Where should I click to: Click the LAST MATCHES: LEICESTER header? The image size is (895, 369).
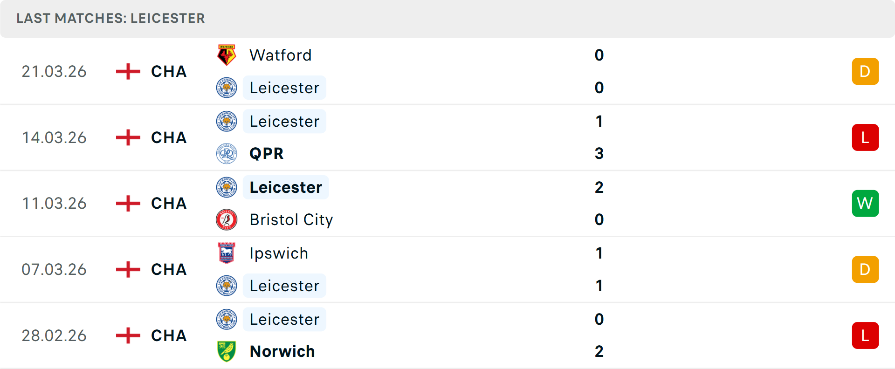pyautogui.click(x=110, y=19)
